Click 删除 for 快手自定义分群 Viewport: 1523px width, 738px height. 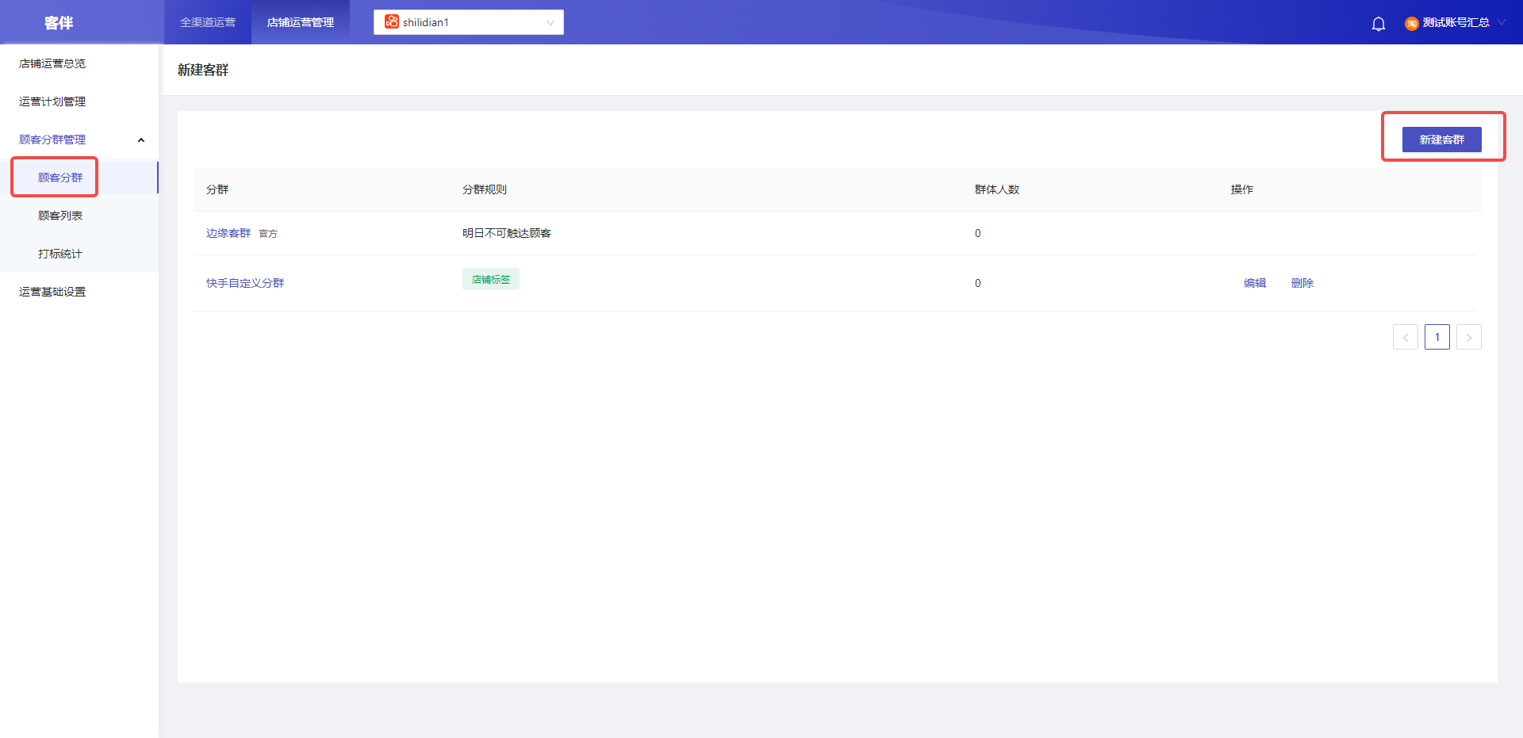pyautogui.click(x=1302, y=283)
